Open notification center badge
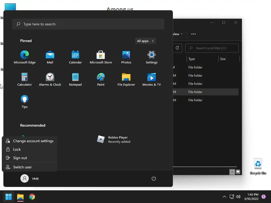271x203 pixels. coord(264,197)
